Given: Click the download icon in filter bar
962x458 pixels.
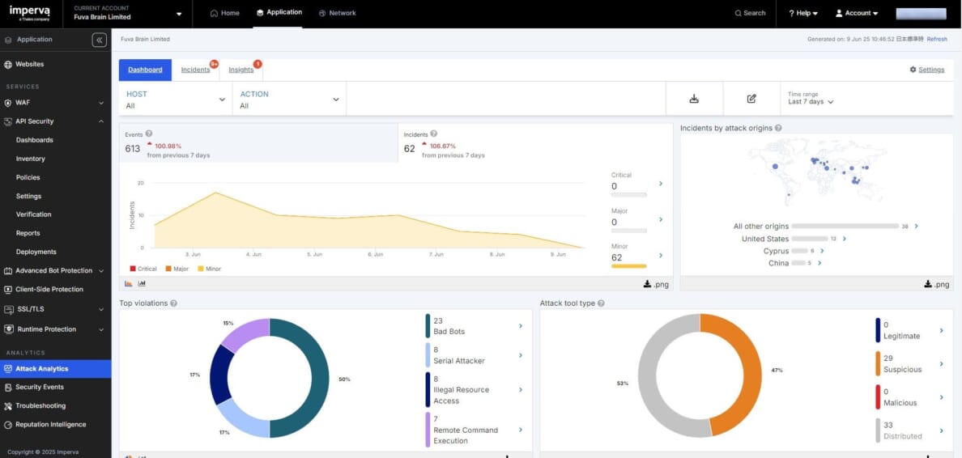Looking at the screenshot, I should pos(694,99).
